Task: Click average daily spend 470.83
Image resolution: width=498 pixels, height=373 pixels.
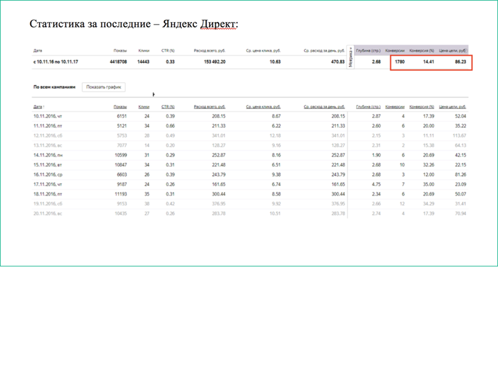Action: point(338,62)
